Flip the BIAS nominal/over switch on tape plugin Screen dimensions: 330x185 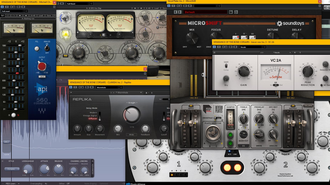(x=65, y=18)
